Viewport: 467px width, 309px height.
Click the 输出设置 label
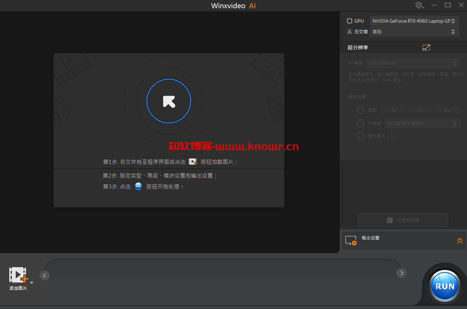point(371,238)
